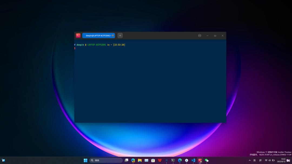Launch WPS Office from the taskbar

coord(159,160)
